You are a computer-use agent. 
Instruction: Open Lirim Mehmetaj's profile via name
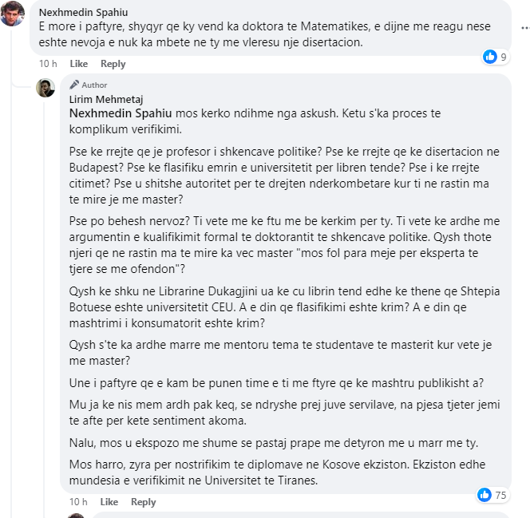point(105,99)
